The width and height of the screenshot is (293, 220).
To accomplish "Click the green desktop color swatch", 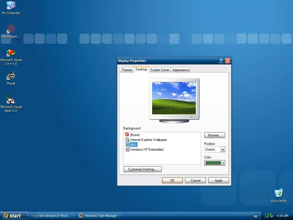I will (213, 163).
